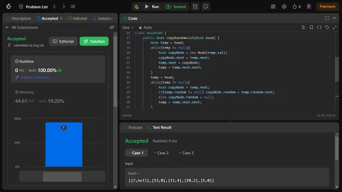Click the blue memory distribution bar
342x192 pixels.
(64, 144)
